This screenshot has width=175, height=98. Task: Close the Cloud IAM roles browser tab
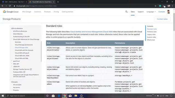coord(54,2)
